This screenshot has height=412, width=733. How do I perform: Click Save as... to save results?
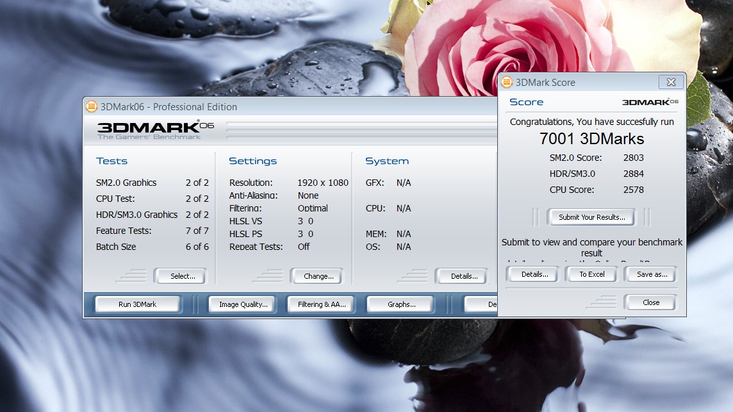coord(652,274)
